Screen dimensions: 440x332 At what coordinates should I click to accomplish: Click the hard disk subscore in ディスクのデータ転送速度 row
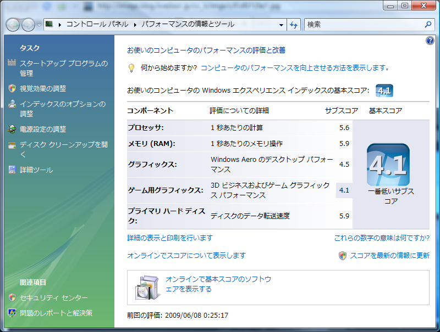pos(344,216)
